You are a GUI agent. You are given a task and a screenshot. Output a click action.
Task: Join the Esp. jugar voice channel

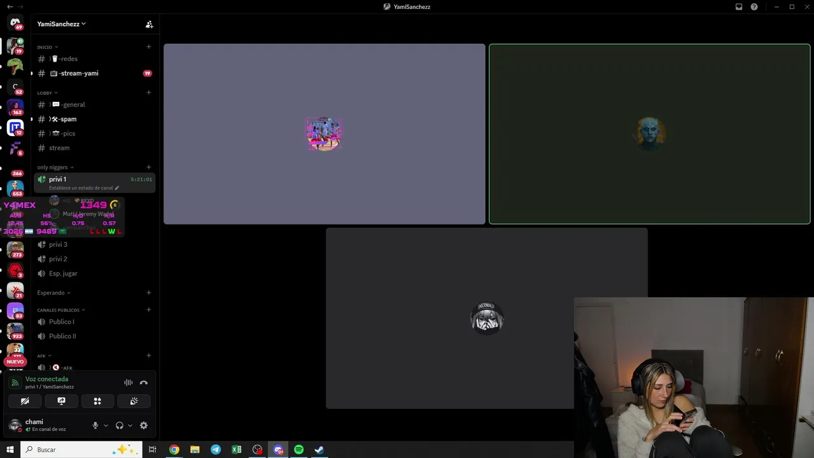[94, 274]
